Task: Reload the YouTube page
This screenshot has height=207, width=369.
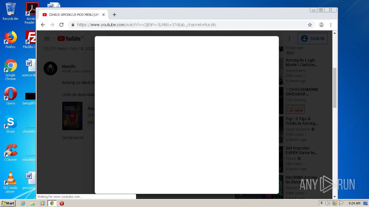Action: coord(61,25)
